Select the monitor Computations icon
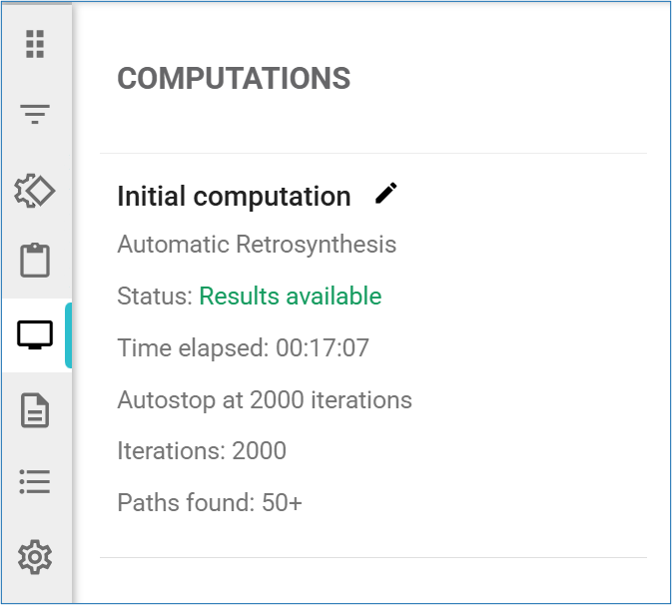The height and width of the screenshot is (605, 672). [x=35, y=336]
